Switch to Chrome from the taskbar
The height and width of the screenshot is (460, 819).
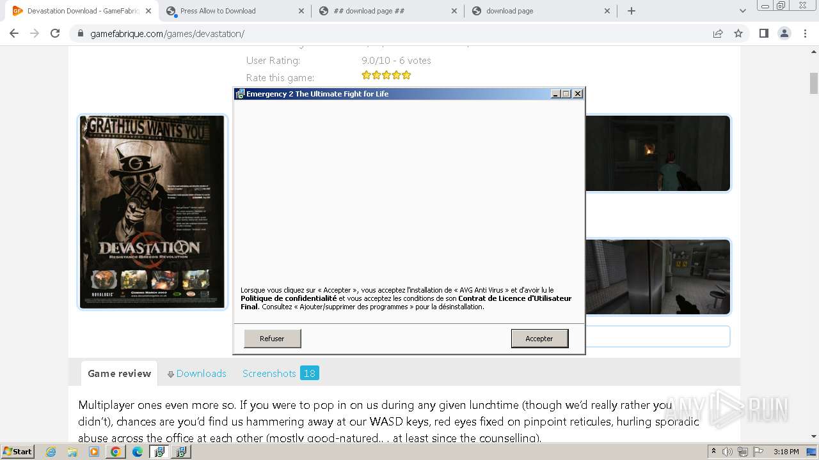tap(116, 452)
